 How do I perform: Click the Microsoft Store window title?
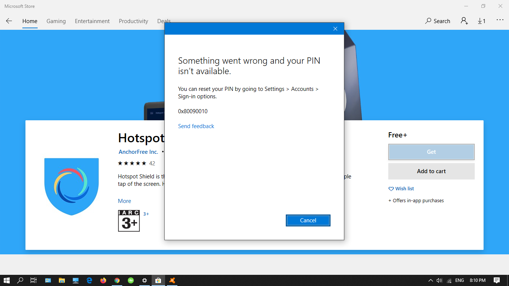click(20, 6)
